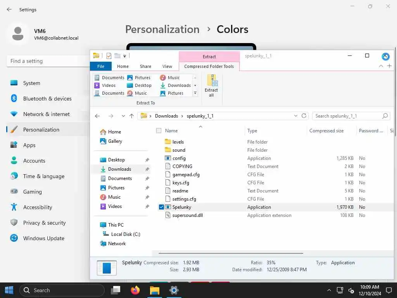Viewport: 397px width, 298px height.
Task: Expand the chevron after Downloads in the path
Action: 182,116
